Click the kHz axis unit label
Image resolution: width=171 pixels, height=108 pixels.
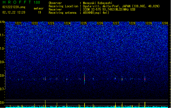point(2,22)
